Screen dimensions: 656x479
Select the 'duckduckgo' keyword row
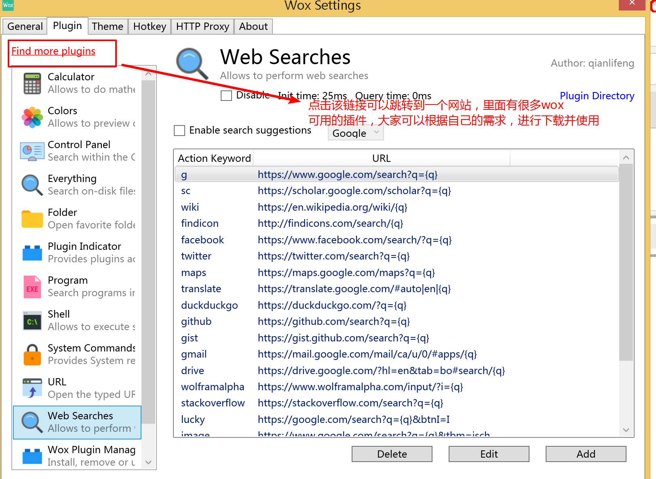click(x=397, y=305)
